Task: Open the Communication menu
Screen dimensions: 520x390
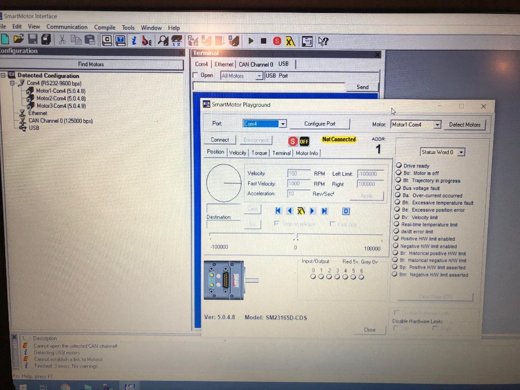Action: (67, 27)
